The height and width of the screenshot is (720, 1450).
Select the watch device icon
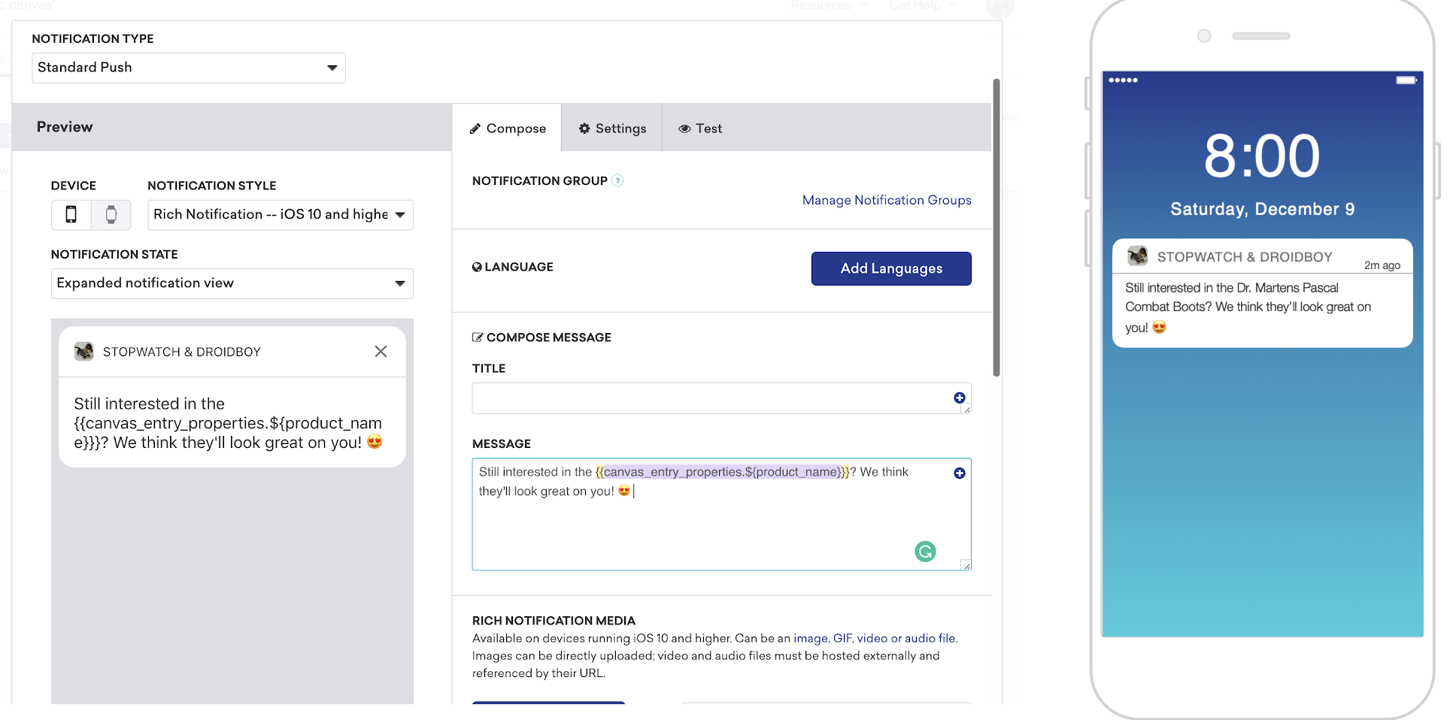[111, 215]
